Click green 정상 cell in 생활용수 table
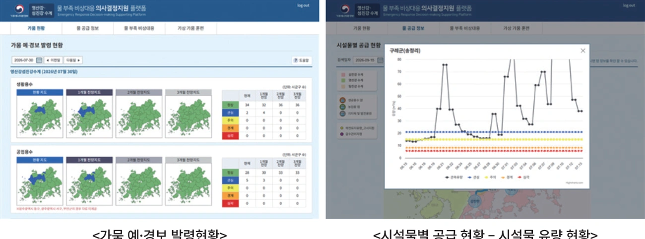Screen dimensions: 645x239 pos(230,105)
